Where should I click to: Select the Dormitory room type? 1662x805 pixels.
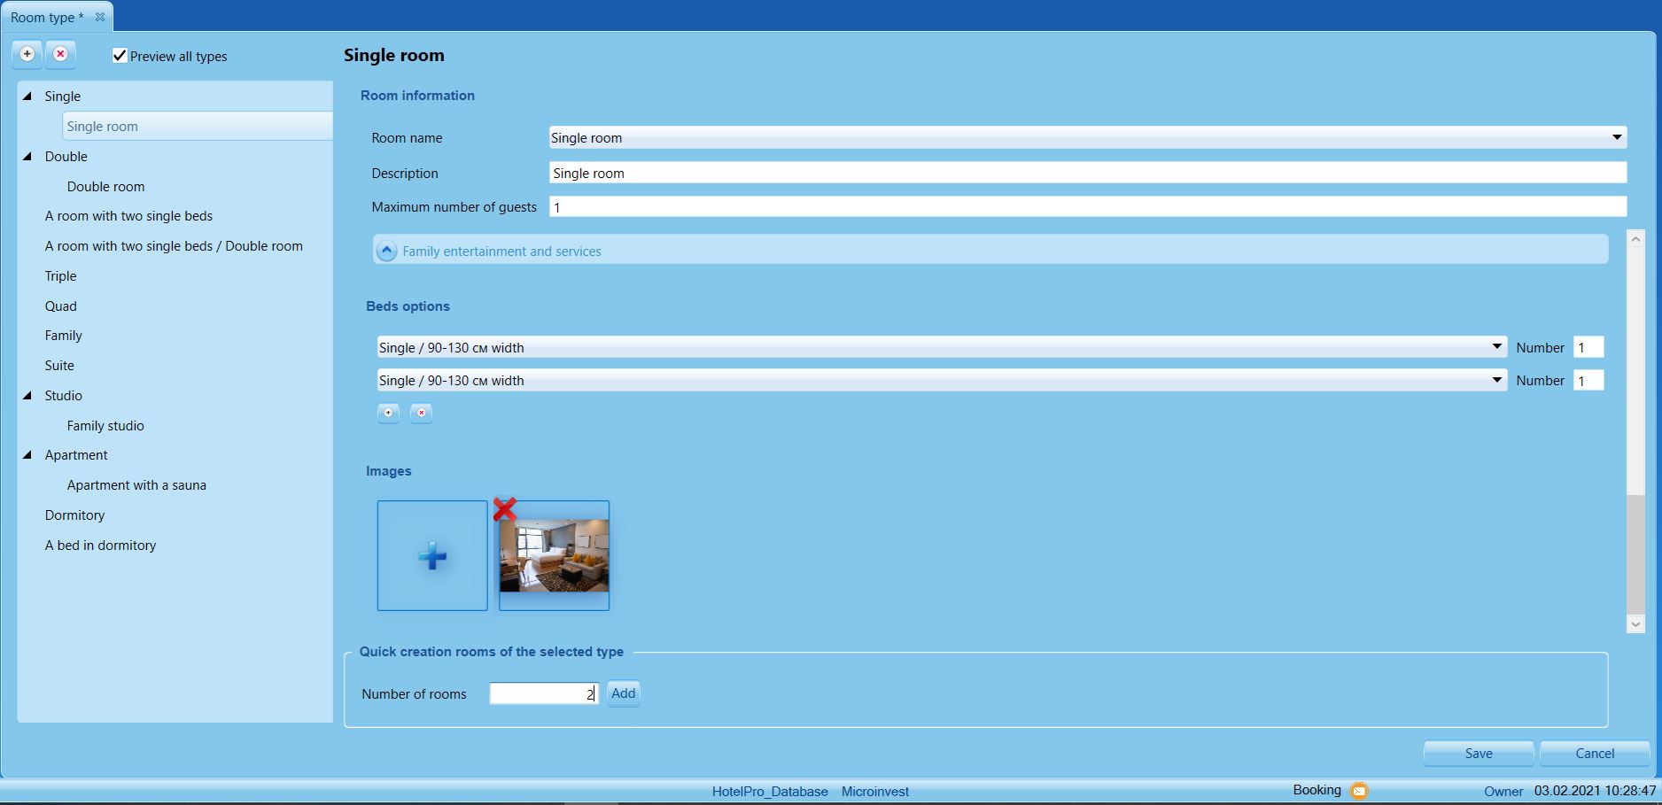[x=74, y=515]
